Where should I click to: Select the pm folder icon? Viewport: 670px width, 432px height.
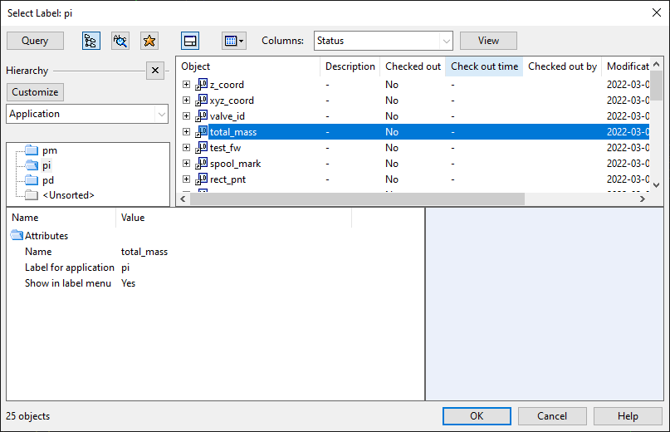click(32, 150)
